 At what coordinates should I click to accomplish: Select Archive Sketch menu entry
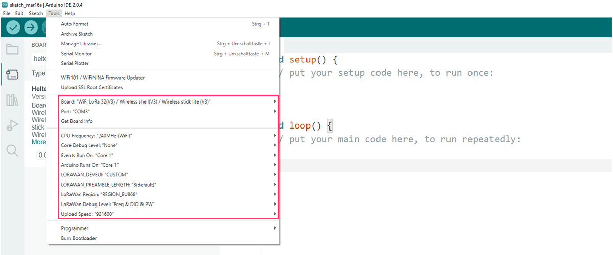163,34
